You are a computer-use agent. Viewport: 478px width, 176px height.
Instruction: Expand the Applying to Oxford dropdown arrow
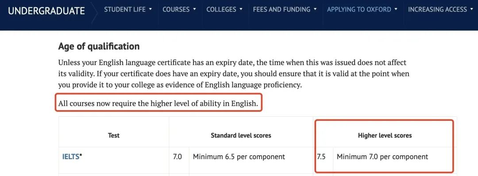pos(396,9)
